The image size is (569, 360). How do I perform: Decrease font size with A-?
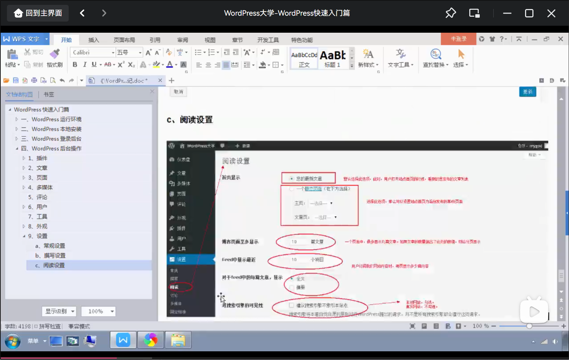pos(158,53)
